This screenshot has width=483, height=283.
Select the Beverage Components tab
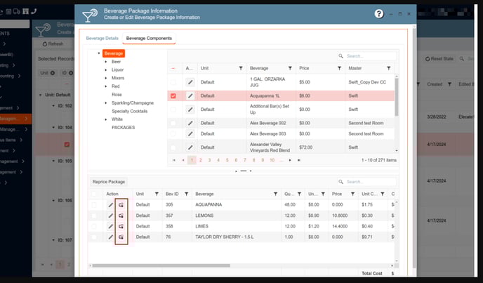[148, 38]
